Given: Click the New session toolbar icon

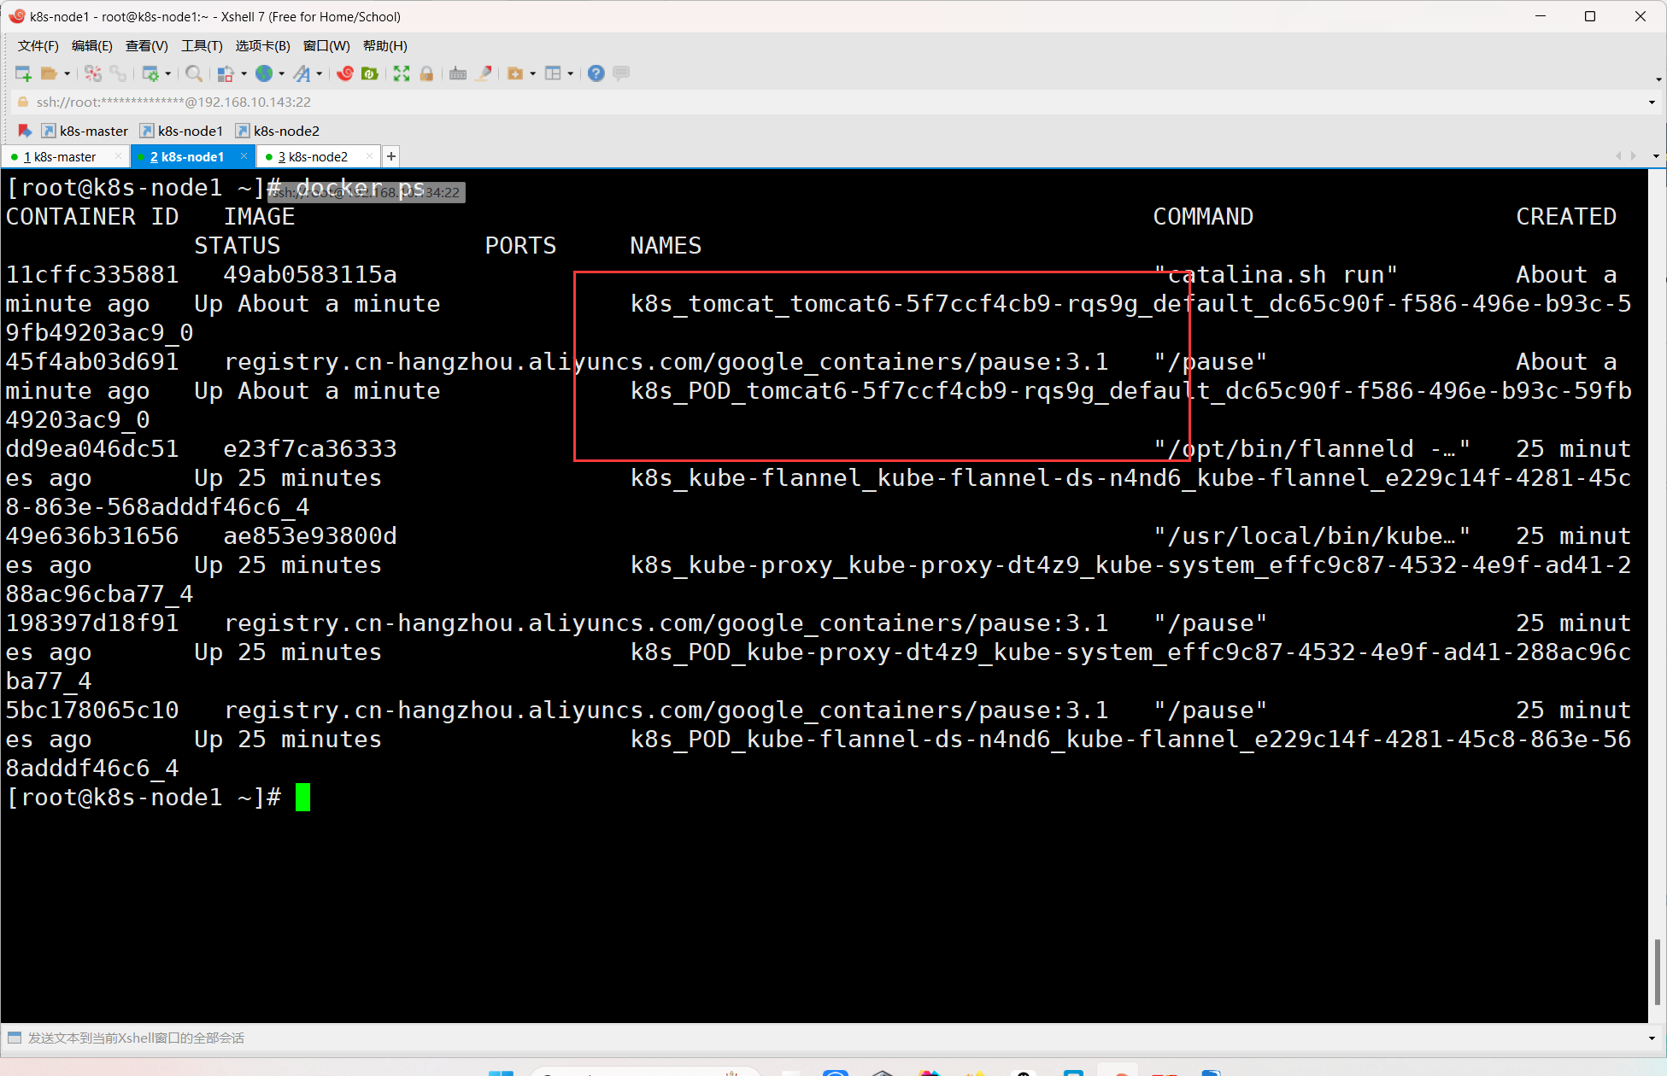Looking at the screenshot, I should [x=23, y=73].
